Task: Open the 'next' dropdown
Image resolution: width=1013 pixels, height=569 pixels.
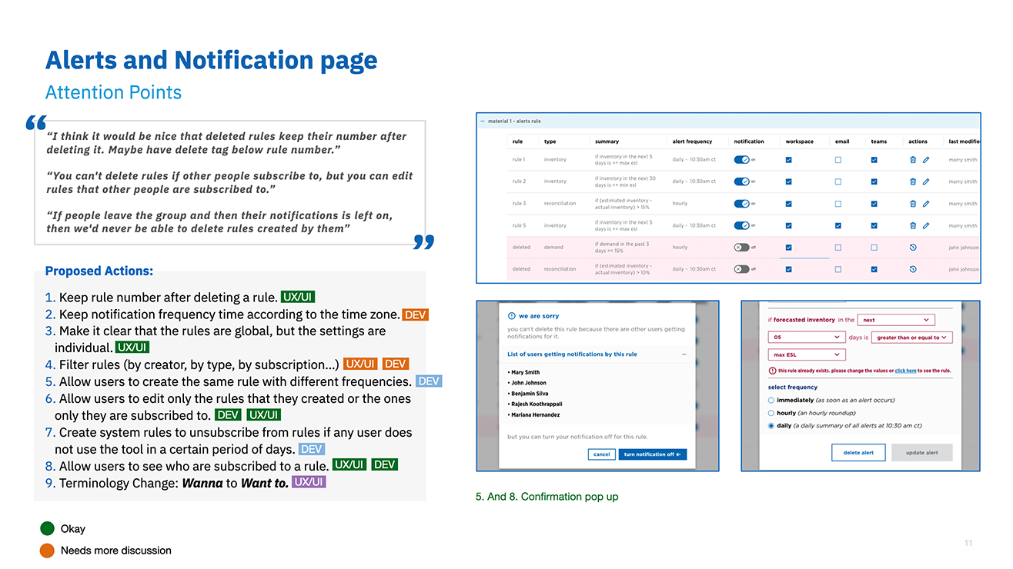Action: 896,320
